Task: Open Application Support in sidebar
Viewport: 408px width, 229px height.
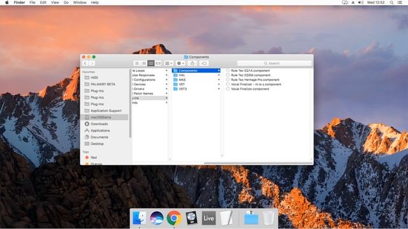Action: pos(106,111)
